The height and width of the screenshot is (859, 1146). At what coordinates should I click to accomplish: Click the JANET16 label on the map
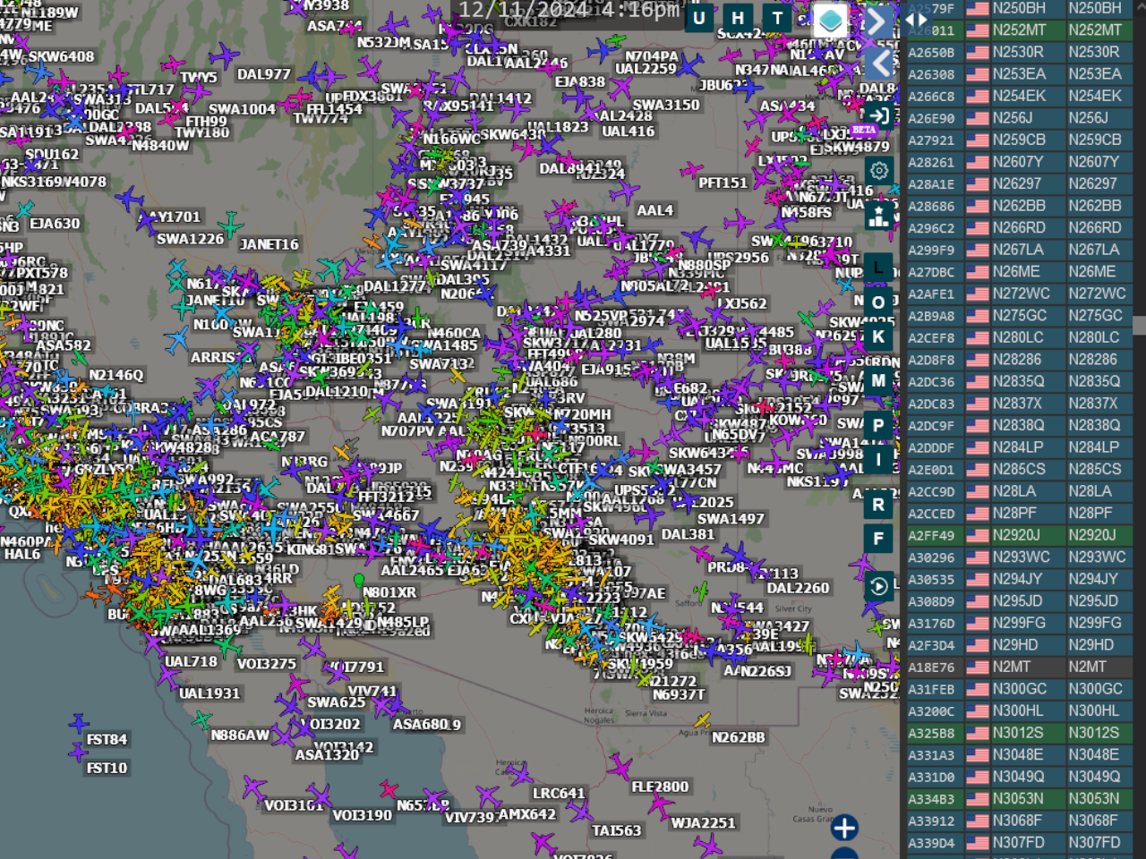click(x=269, y=244)
